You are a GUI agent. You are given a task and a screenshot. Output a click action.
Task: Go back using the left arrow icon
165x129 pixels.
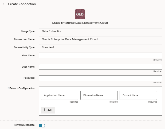(x=4, y=4)
